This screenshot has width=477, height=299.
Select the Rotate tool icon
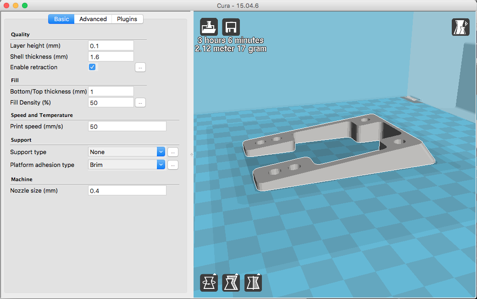[x=209, y=282]
